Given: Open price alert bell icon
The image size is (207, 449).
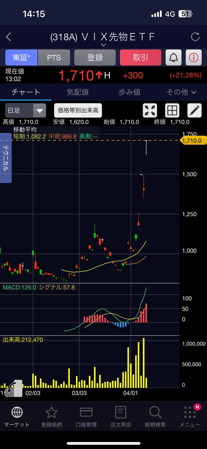Looking at the screenshot, I should pos(173,58).
